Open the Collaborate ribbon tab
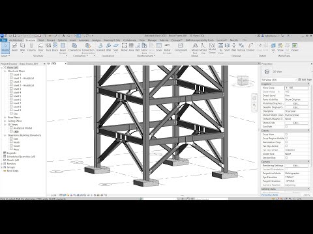The width and height of the screenshot is (313, 234). [130, 40]
